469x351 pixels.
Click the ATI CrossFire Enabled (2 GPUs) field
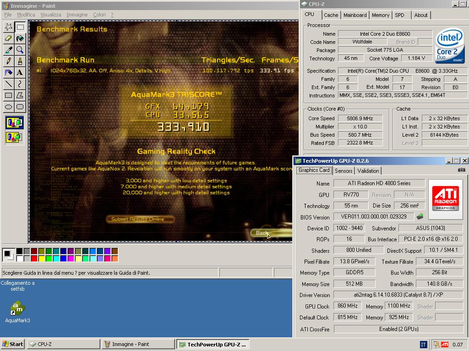[x=398, y=329]
